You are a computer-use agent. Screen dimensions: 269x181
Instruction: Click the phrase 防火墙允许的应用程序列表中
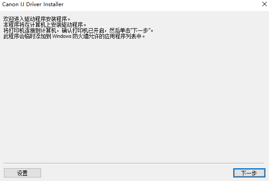(x=107, y=36)
